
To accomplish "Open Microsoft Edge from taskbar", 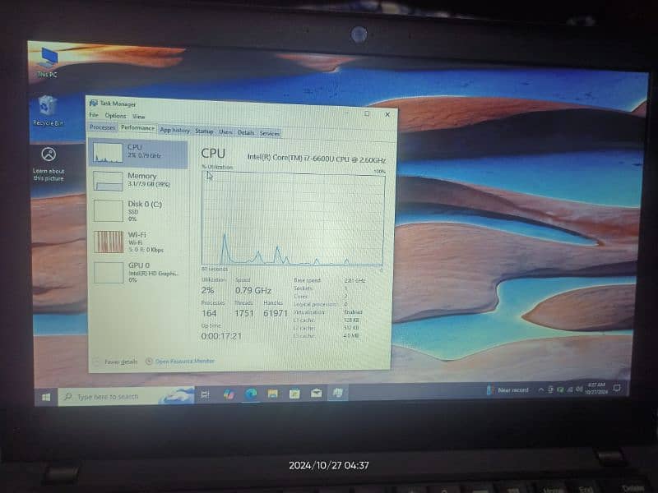I will point(251,394).
